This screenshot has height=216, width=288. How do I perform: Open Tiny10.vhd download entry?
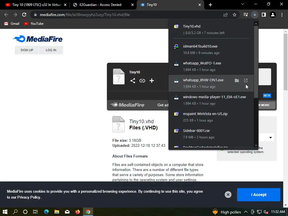211,29
